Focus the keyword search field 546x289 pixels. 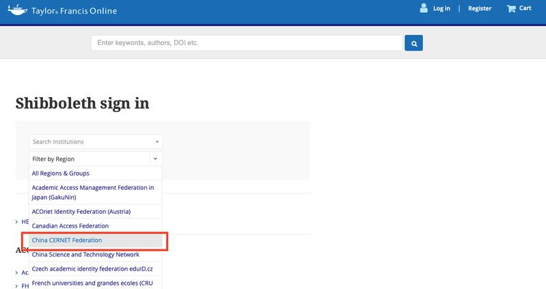[247, 43]
